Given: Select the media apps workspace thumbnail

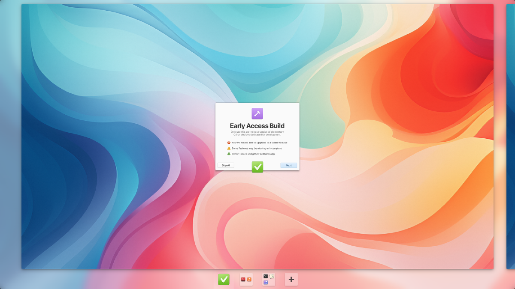Looking at the screenshot, I should point(246,279).
